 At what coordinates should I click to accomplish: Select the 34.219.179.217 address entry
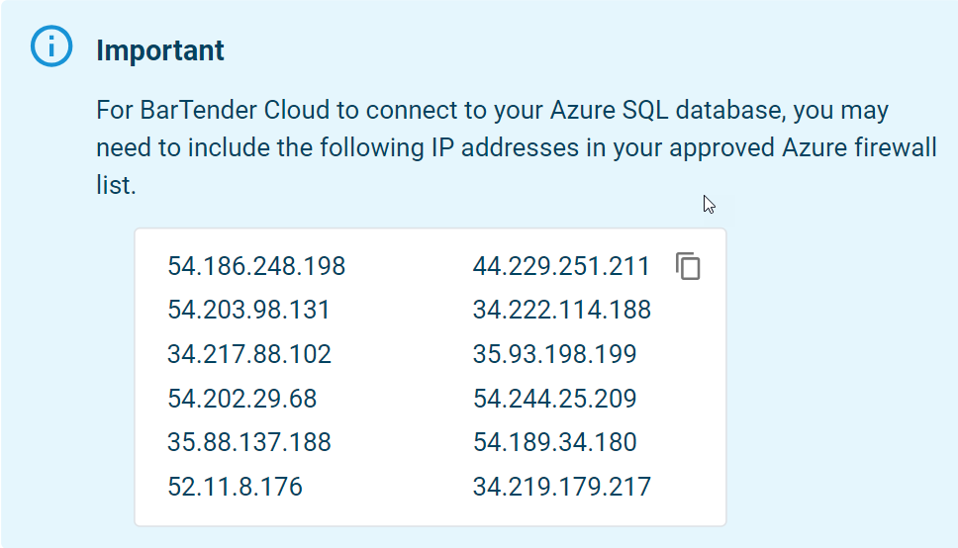click(561, 487)
